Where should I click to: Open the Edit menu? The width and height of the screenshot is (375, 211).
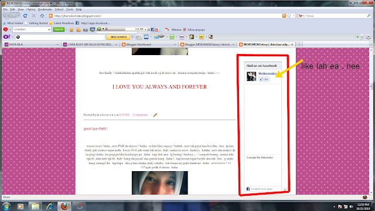point(12,9)
